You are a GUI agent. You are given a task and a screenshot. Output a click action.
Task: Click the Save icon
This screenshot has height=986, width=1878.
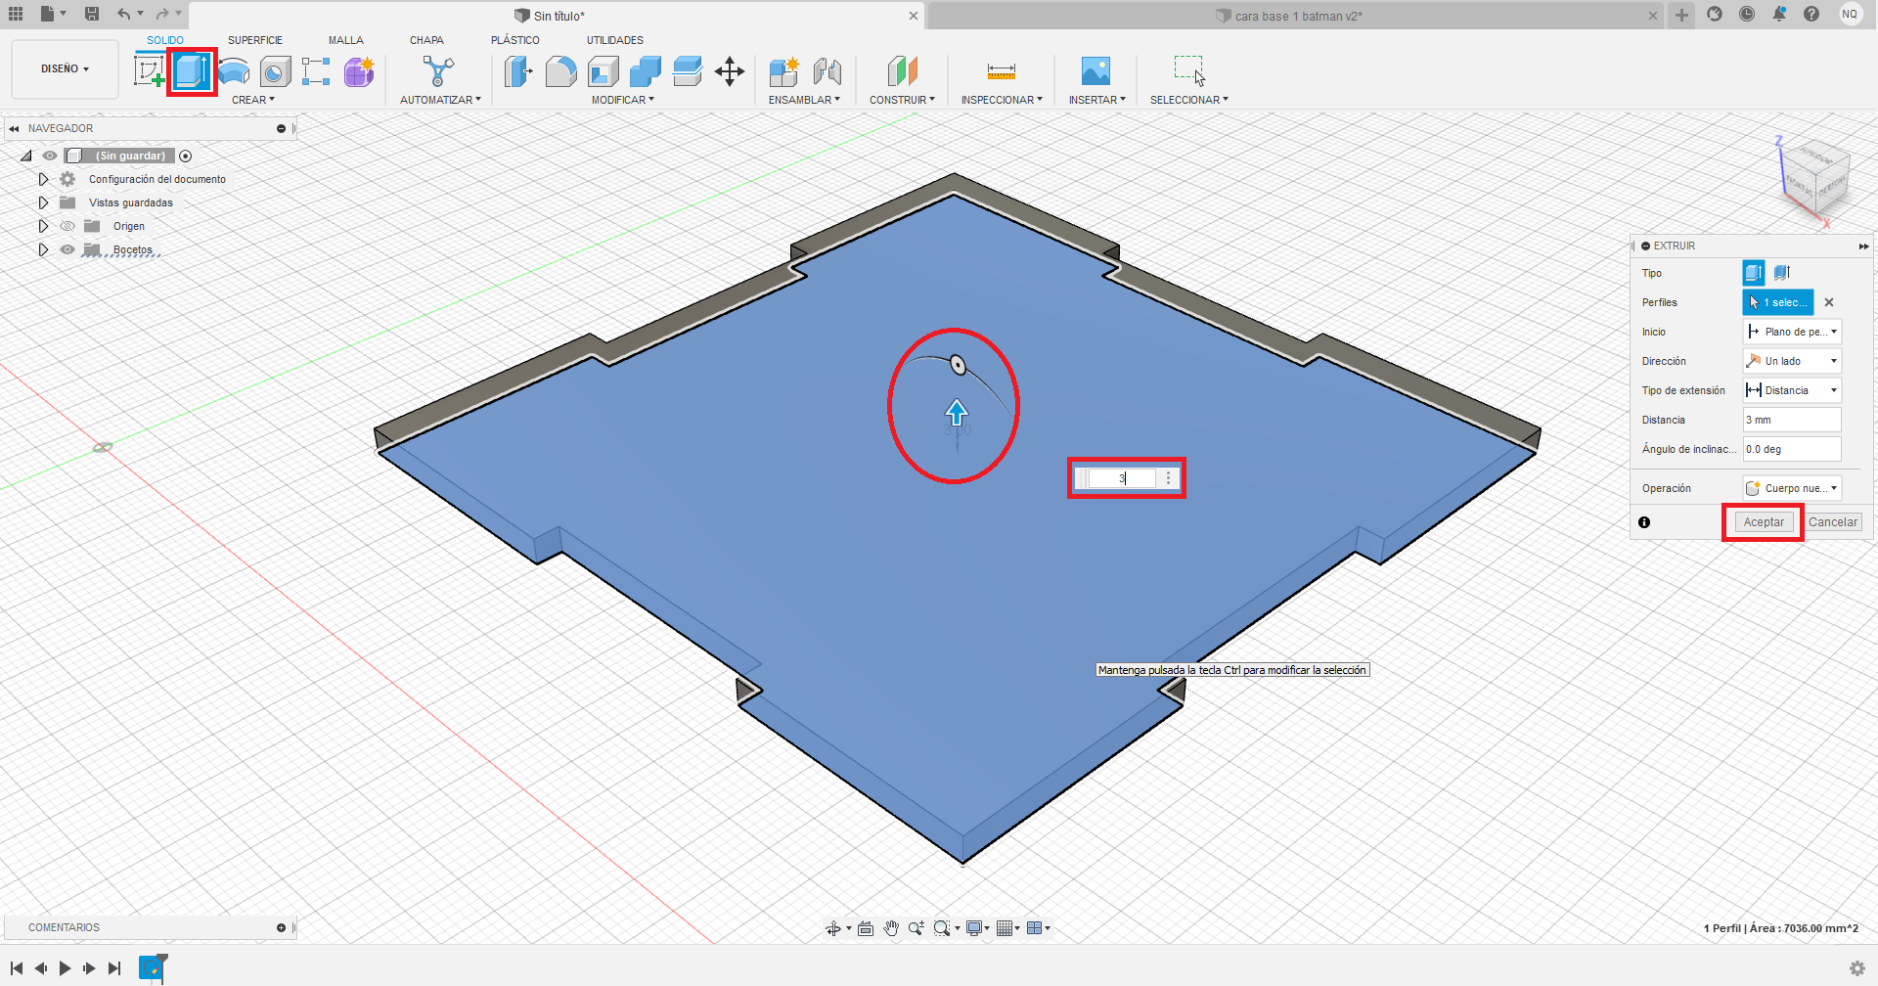(x=92, y=14)
